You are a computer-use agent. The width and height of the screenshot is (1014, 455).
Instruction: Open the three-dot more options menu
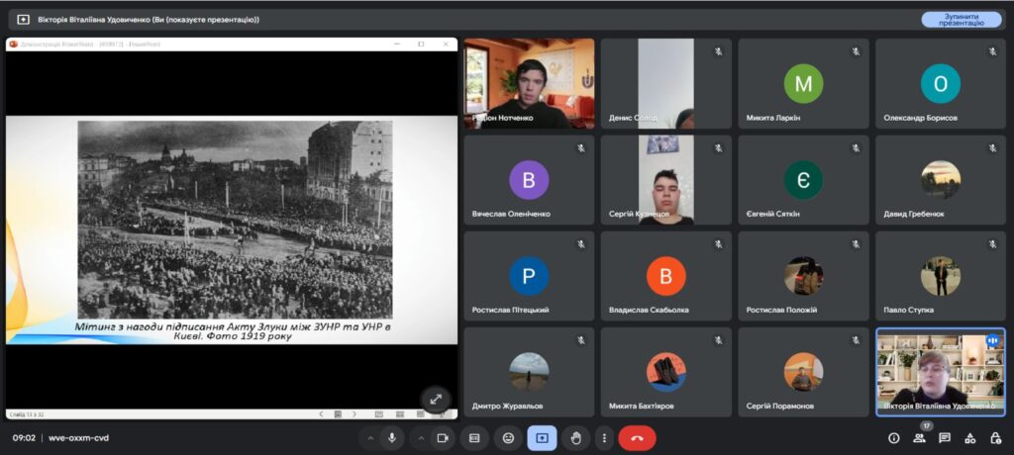(x=603, y=437)
